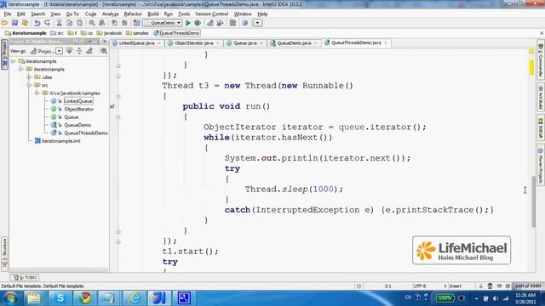Switch to the ObjectIterator.java tab
The image size is (545, 306).
coord(193,43)
